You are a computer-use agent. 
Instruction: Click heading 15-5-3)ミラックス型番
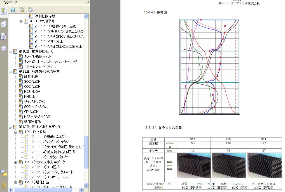pyautogui.click(x=163, y=128)
